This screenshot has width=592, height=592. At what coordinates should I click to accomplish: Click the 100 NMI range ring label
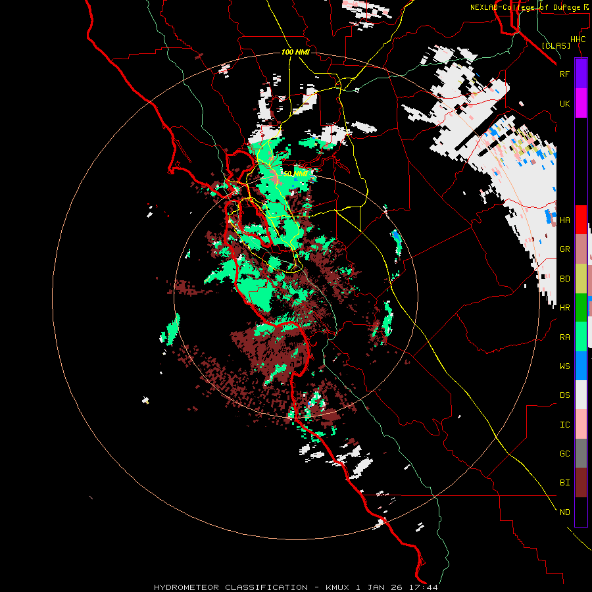tap(295, 52)
